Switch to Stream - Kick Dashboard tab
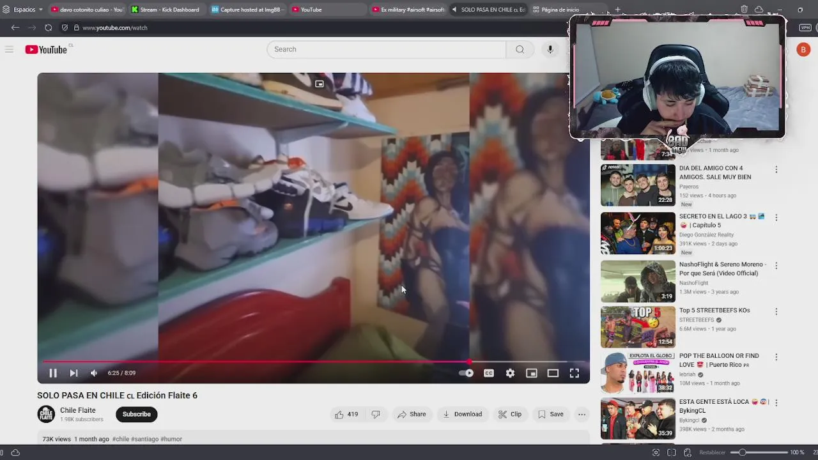The width and height of the screenshot is (818, 460). (x=167, y=10)
